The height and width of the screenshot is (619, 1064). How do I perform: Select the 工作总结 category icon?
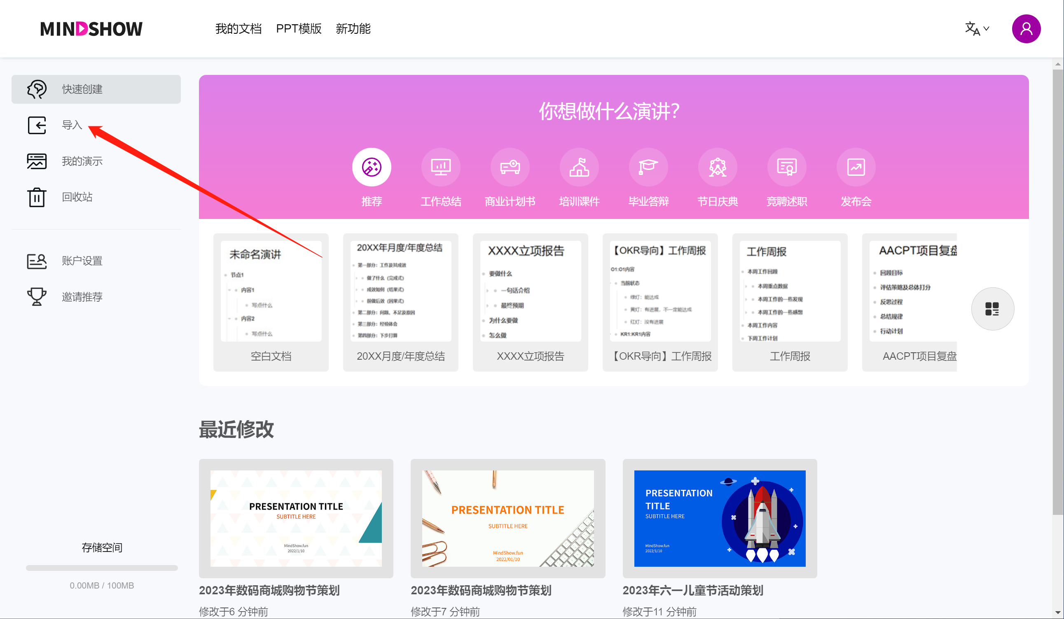440,167
